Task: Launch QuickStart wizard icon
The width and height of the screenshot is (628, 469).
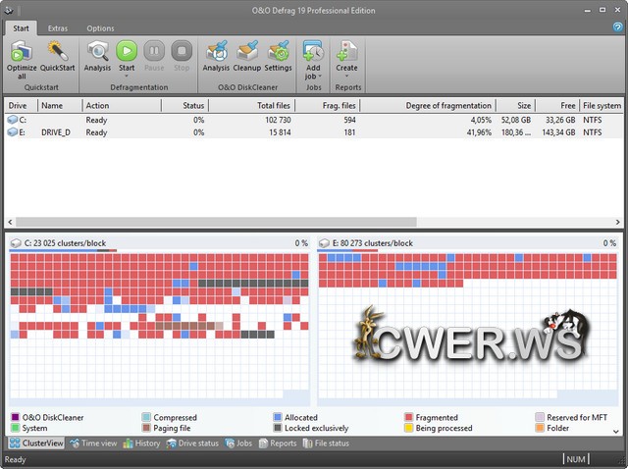Action: tap(57, 51)
